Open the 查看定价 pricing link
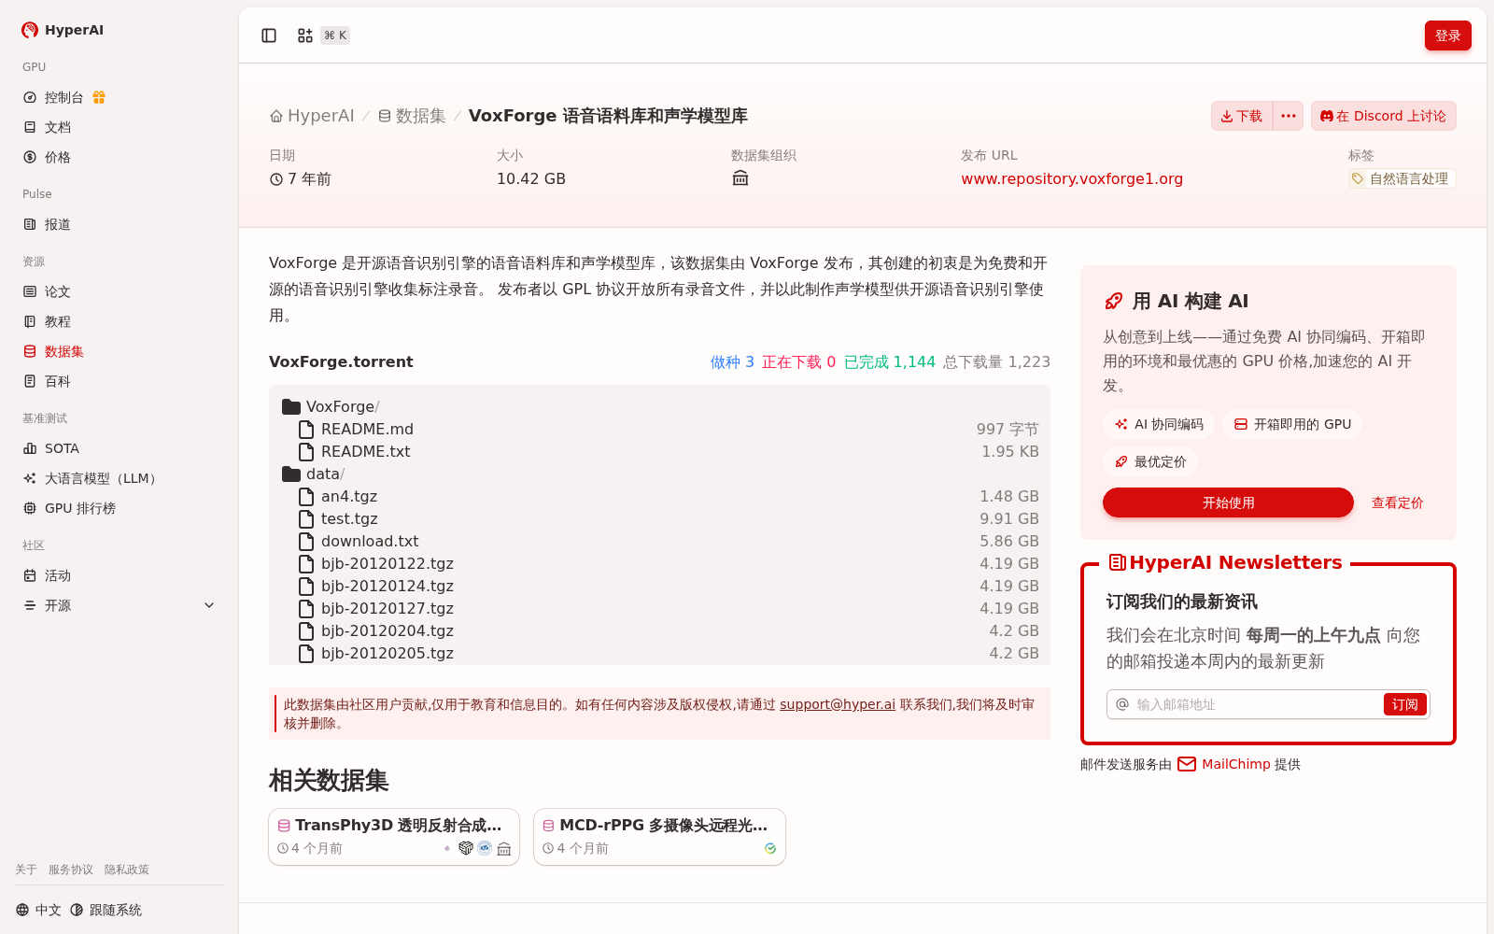Image resolution: width=1494 pixels, height=934 pixels. click(x=1397, y=502)
